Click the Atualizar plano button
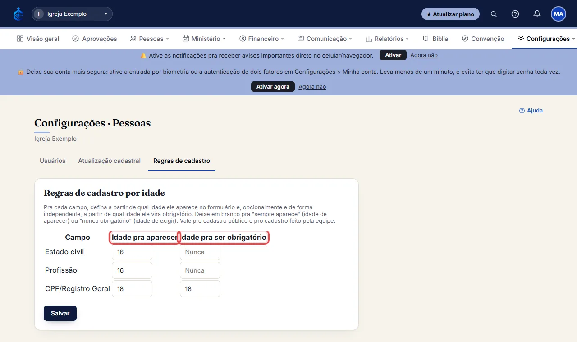 [450, 14]
